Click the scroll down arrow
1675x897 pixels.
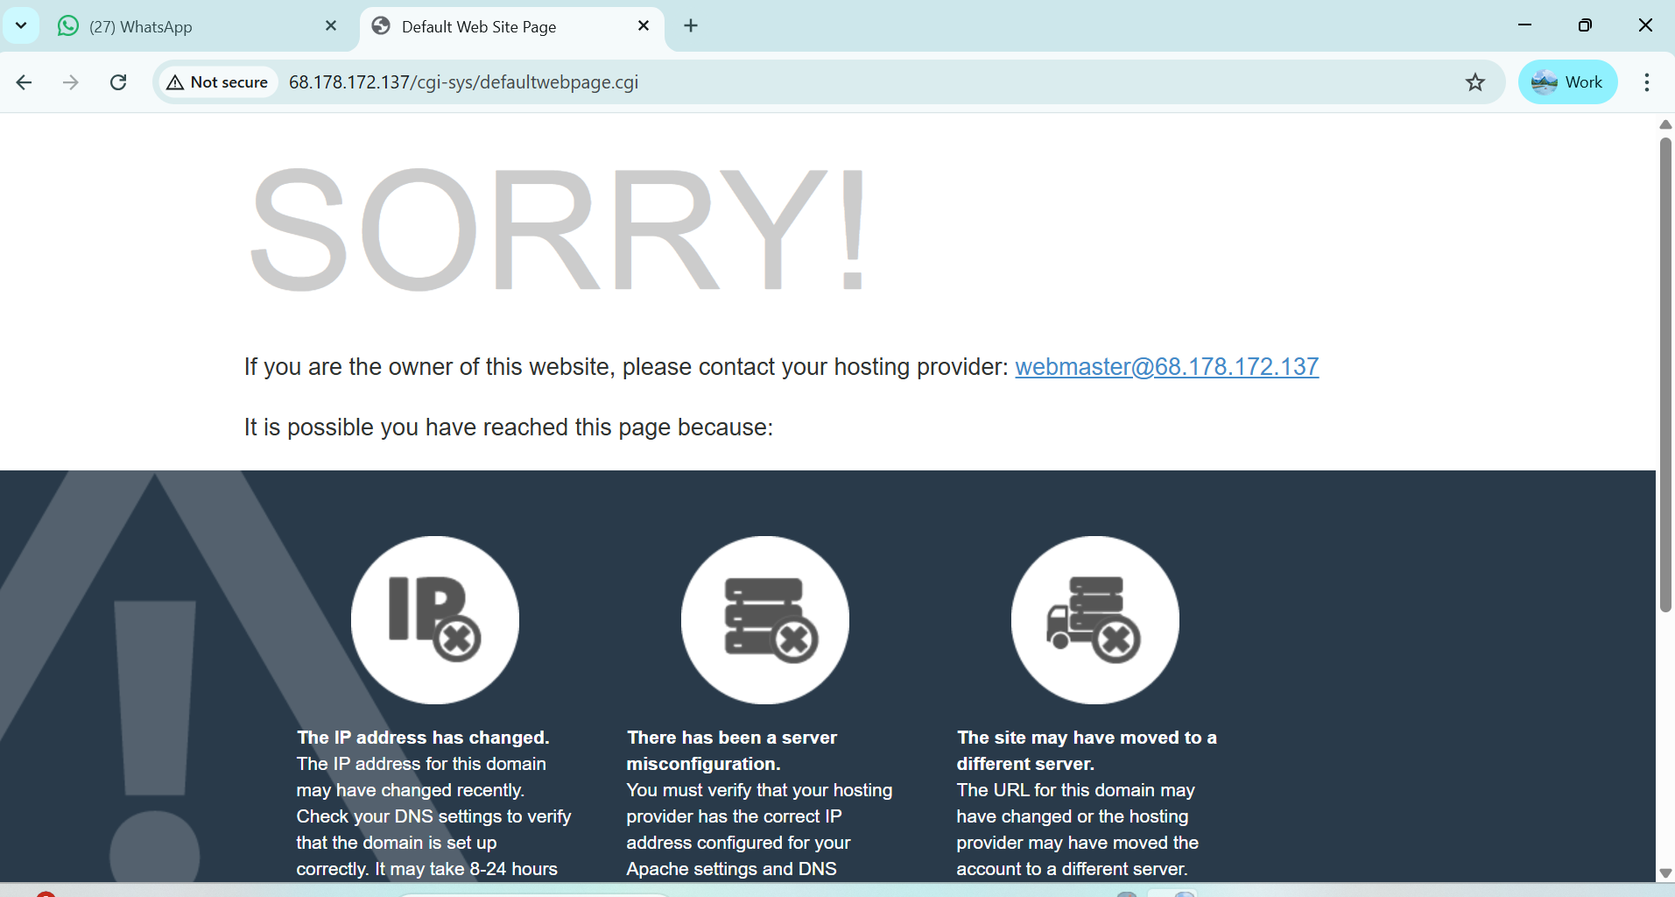click(1665, 873)
